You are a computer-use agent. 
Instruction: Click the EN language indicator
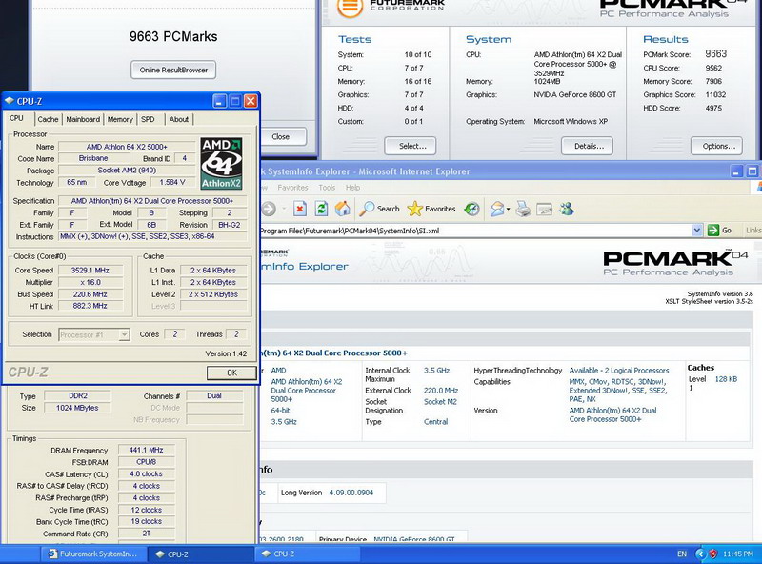[682, 554]
